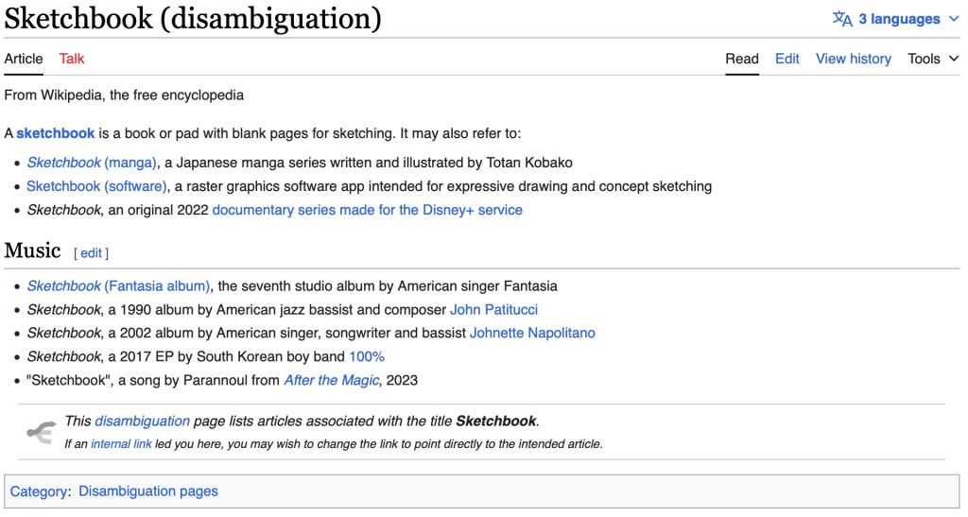Open the View history tab
The width and height of the screenshot is (968, 517).
853,59
